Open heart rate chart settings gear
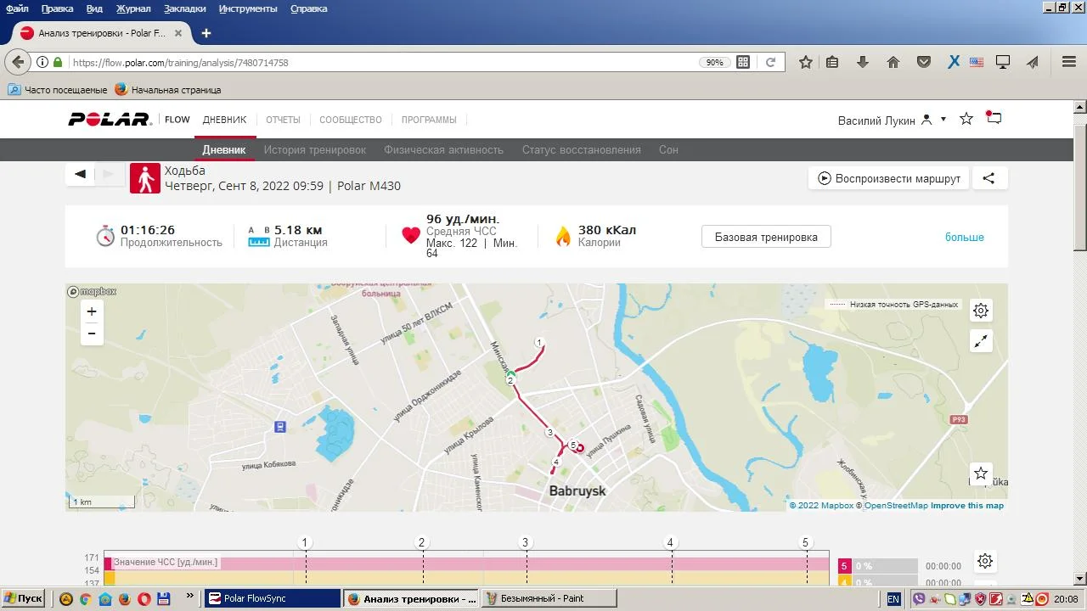Image resolution: width=1087 pixels, height=611 pixels. pos(985,561)
